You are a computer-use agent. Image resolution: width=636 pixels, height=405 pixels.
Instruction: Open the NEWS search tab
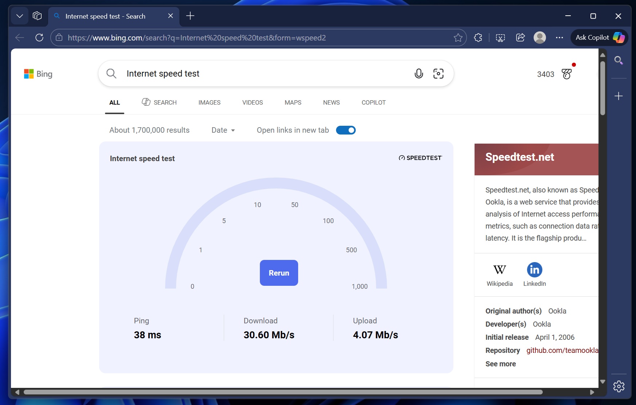pyautogui.click(x=331, y=102)
